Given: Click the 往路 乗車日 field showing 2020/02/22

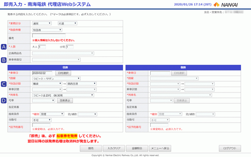Looking at the screenshot, I should pos(42,73).
